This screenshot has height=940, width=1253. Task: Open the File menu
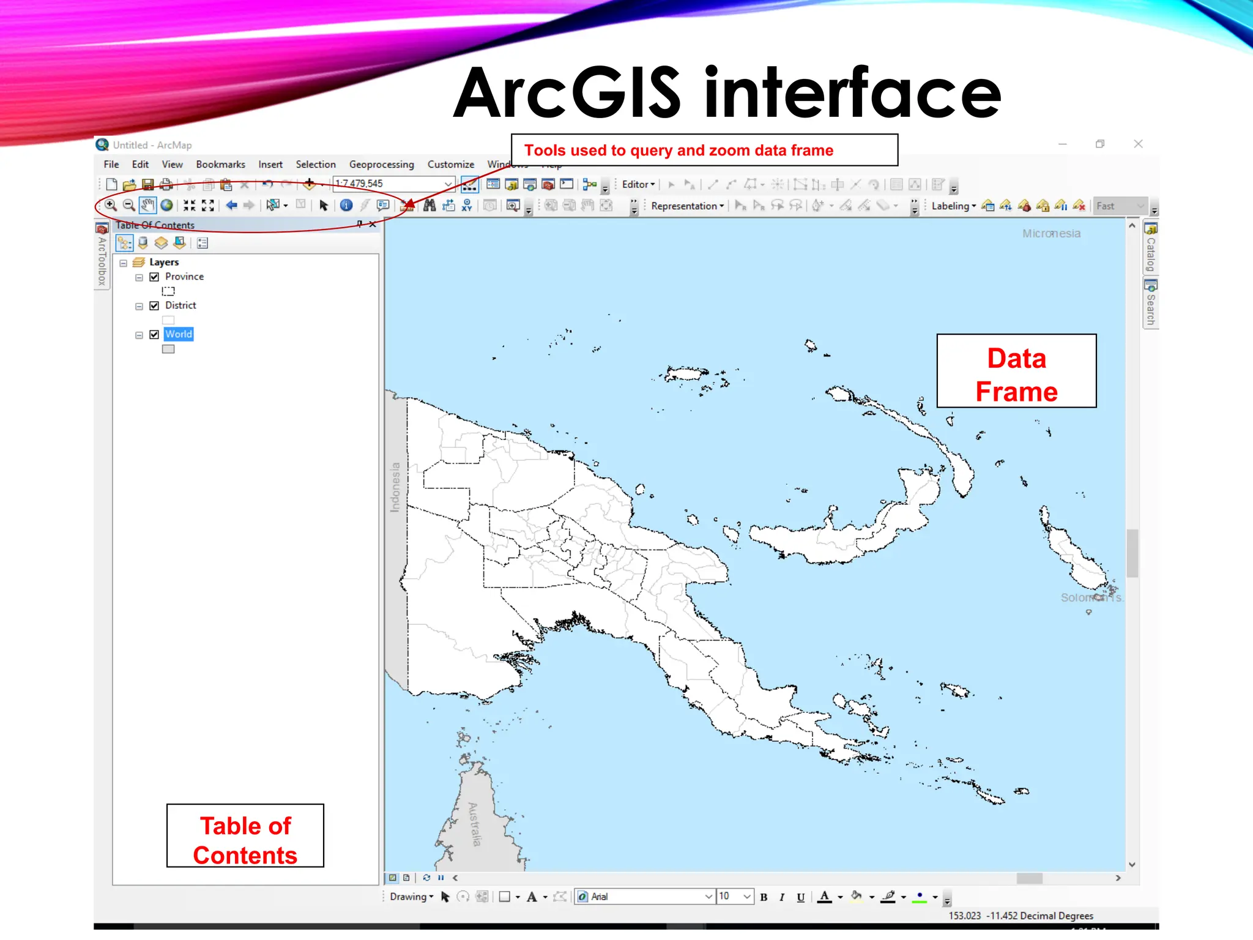(111, 164)
